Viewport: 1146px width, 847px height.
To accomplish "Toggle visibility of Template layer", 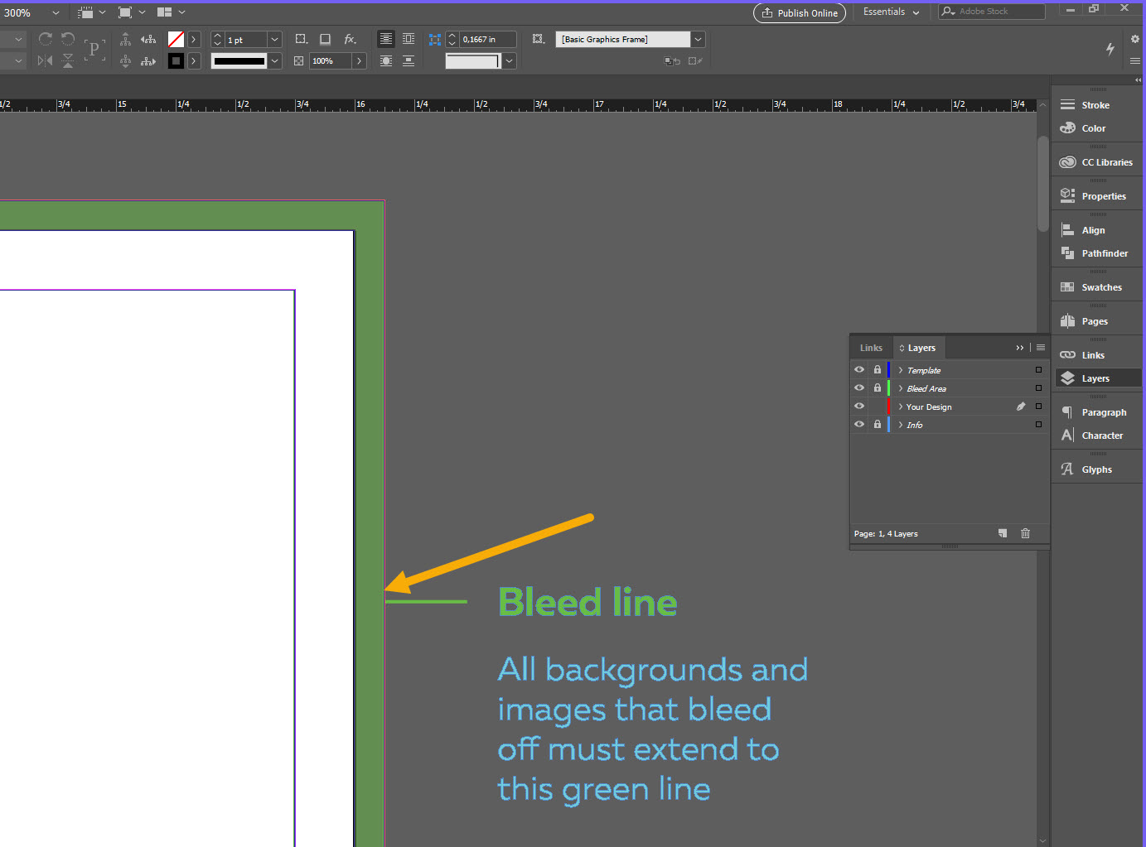I will tap(859, 370).
